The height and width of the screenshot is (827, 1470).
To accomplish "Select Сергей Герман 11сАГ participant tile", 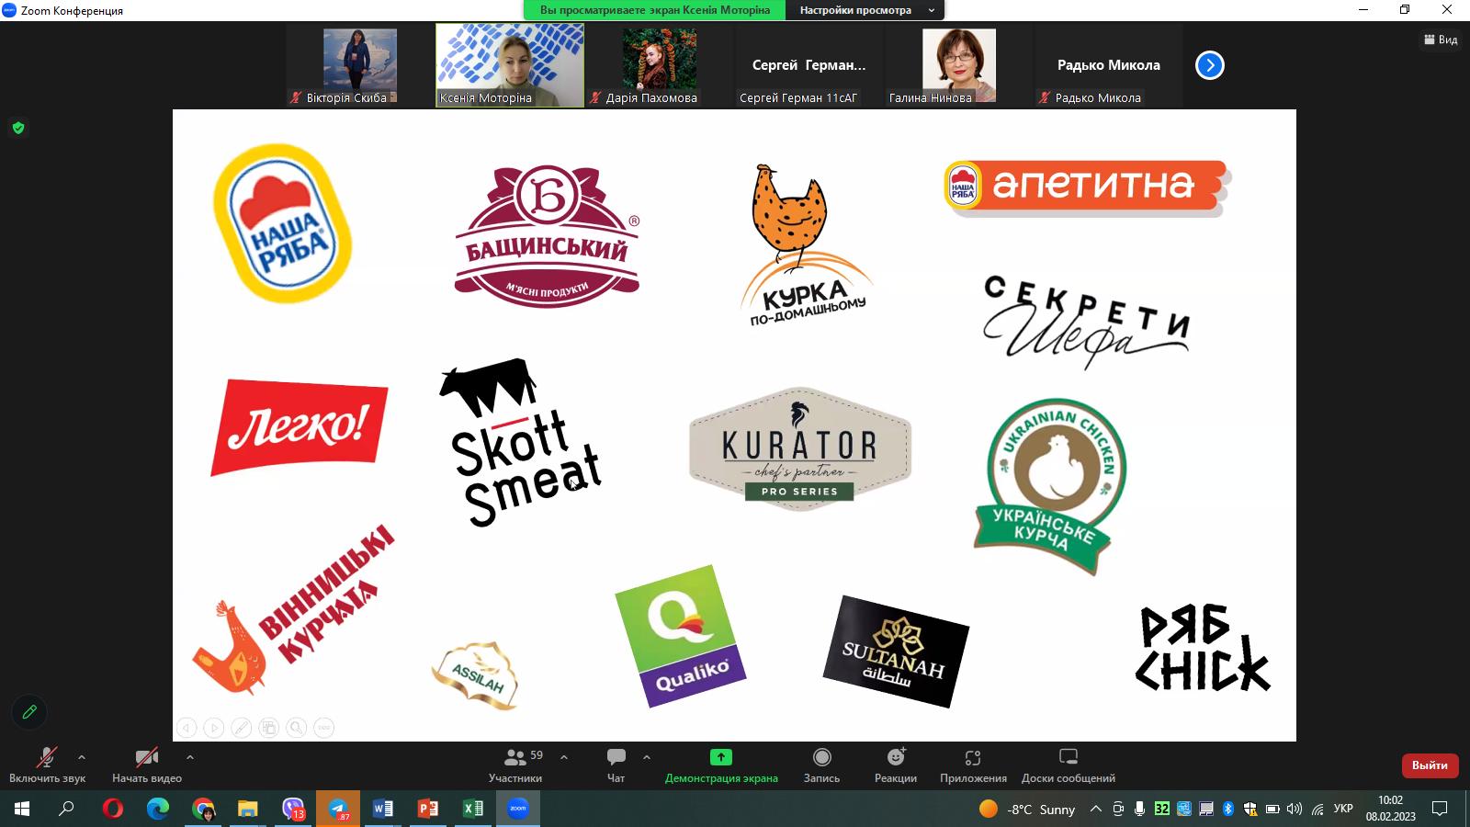I will (x=809, y=65).
